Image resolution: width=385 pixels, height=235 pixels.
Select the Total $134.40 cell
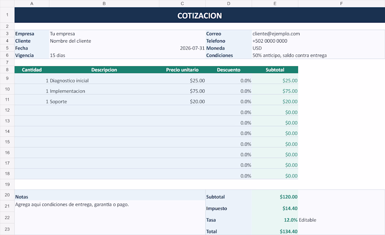275,231
